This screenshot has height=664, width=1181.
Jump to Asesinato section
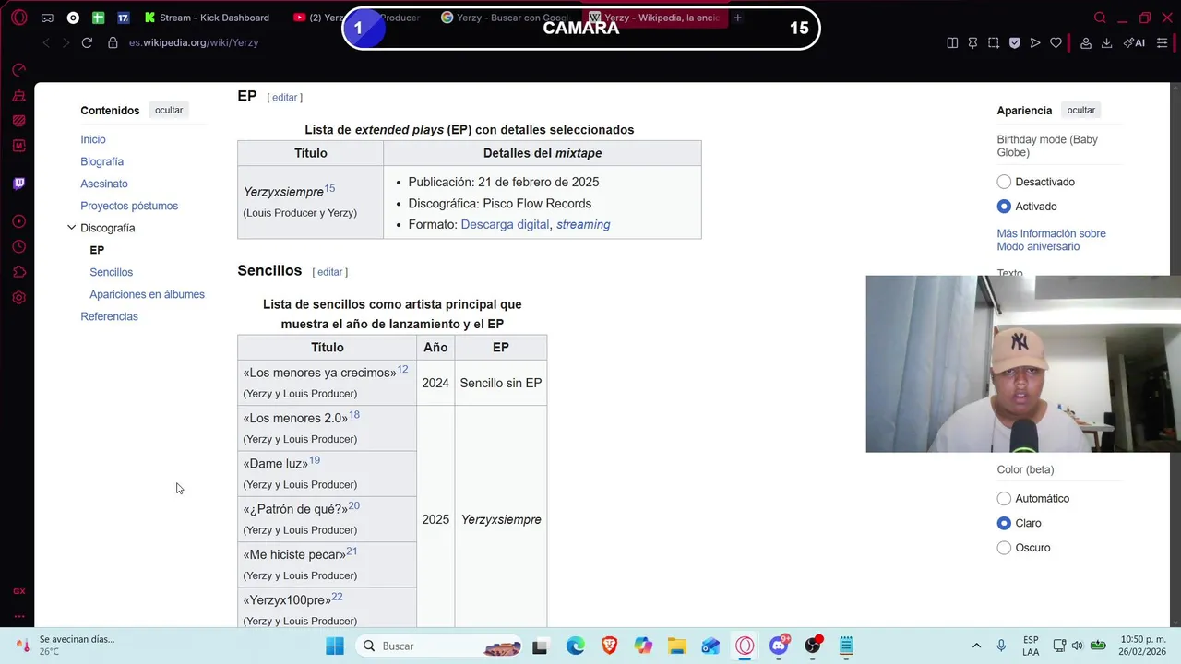point(104,184)
